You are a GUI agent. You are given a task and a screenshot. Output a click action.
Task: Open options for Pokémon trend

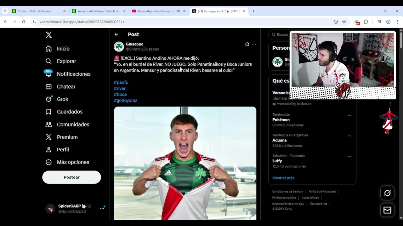(x=349, y=116)
